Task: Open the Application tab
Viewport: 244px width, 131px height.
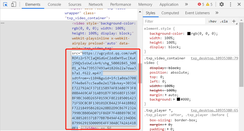Action: point(169,4)
